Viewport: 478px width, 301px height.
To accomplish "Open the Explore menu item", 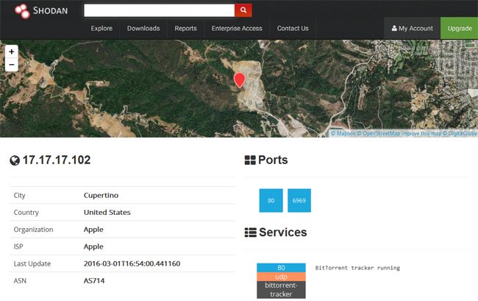I will [101, 29].
